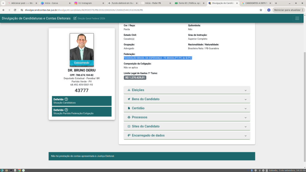The image size is (306, 172).
Task: Open the hamburger menu in the header
Action: (297, 18)
